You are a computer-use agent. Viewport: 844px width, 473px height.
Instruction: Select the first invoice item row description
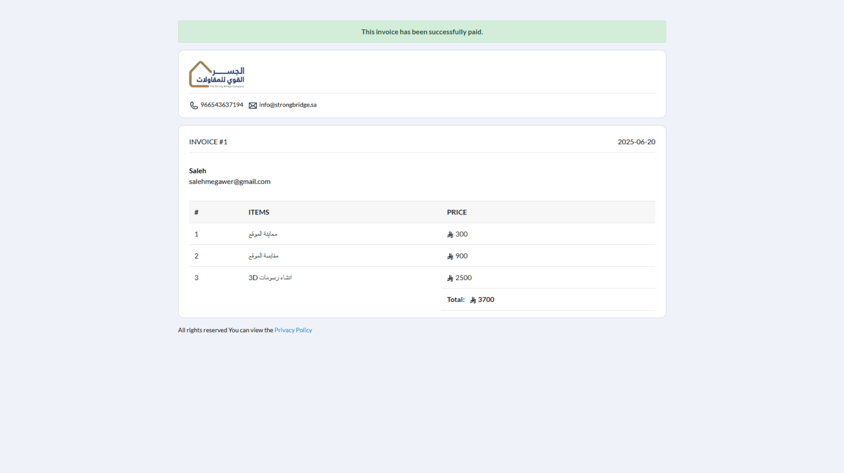[x=263, y=234]
